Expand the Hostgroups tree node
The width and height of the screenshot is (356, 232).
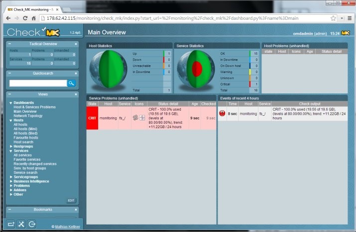coord(11,147)
